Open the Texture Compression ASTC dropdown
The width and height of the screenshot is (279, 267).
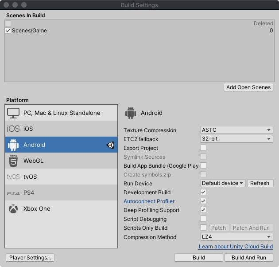coord(236,130)
